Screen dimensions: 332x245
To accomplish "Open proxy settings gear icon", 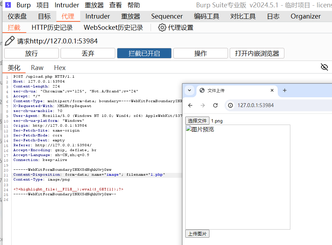I will (x=162, y=28).
